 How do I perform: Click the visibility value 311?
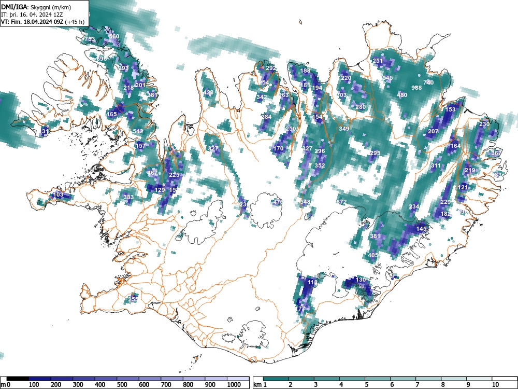436,165
